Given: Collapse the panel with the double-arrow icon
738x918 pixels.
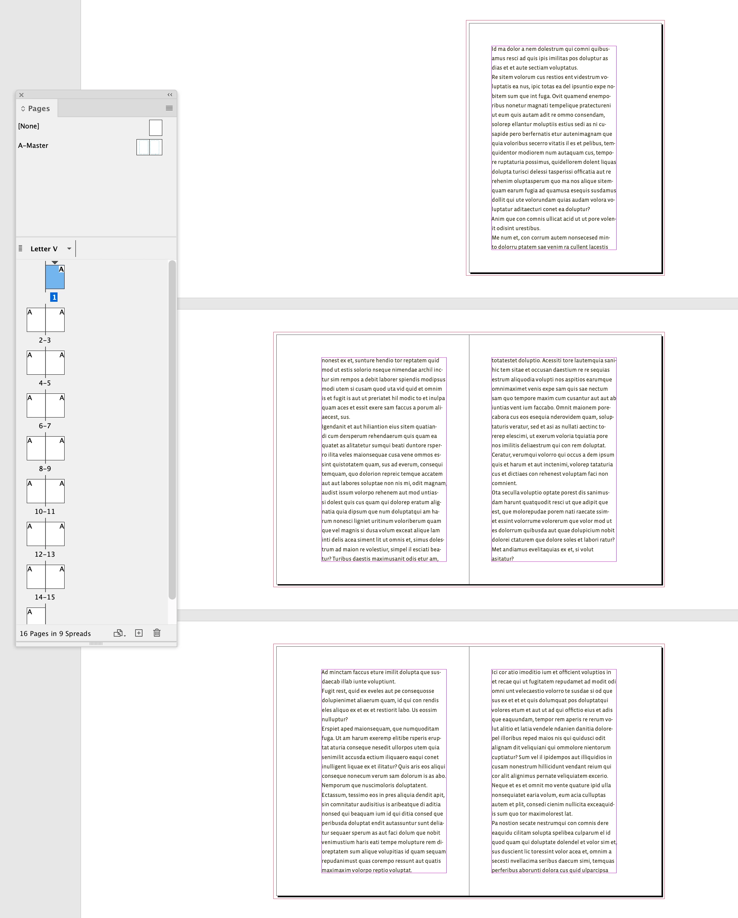Looking at the screenshot, I should tap(170, 95).
